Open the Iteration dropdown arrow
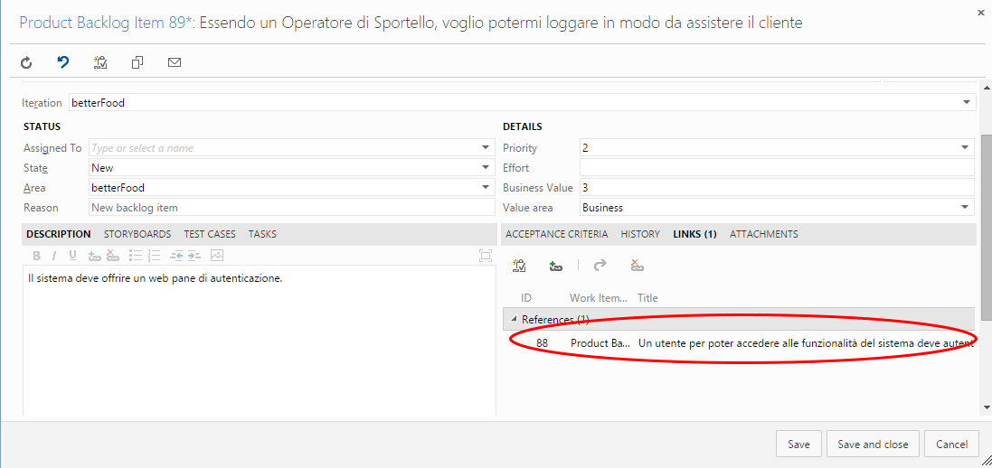The width and height of the screenshot is (992, 468). click(x=966, y=102)
